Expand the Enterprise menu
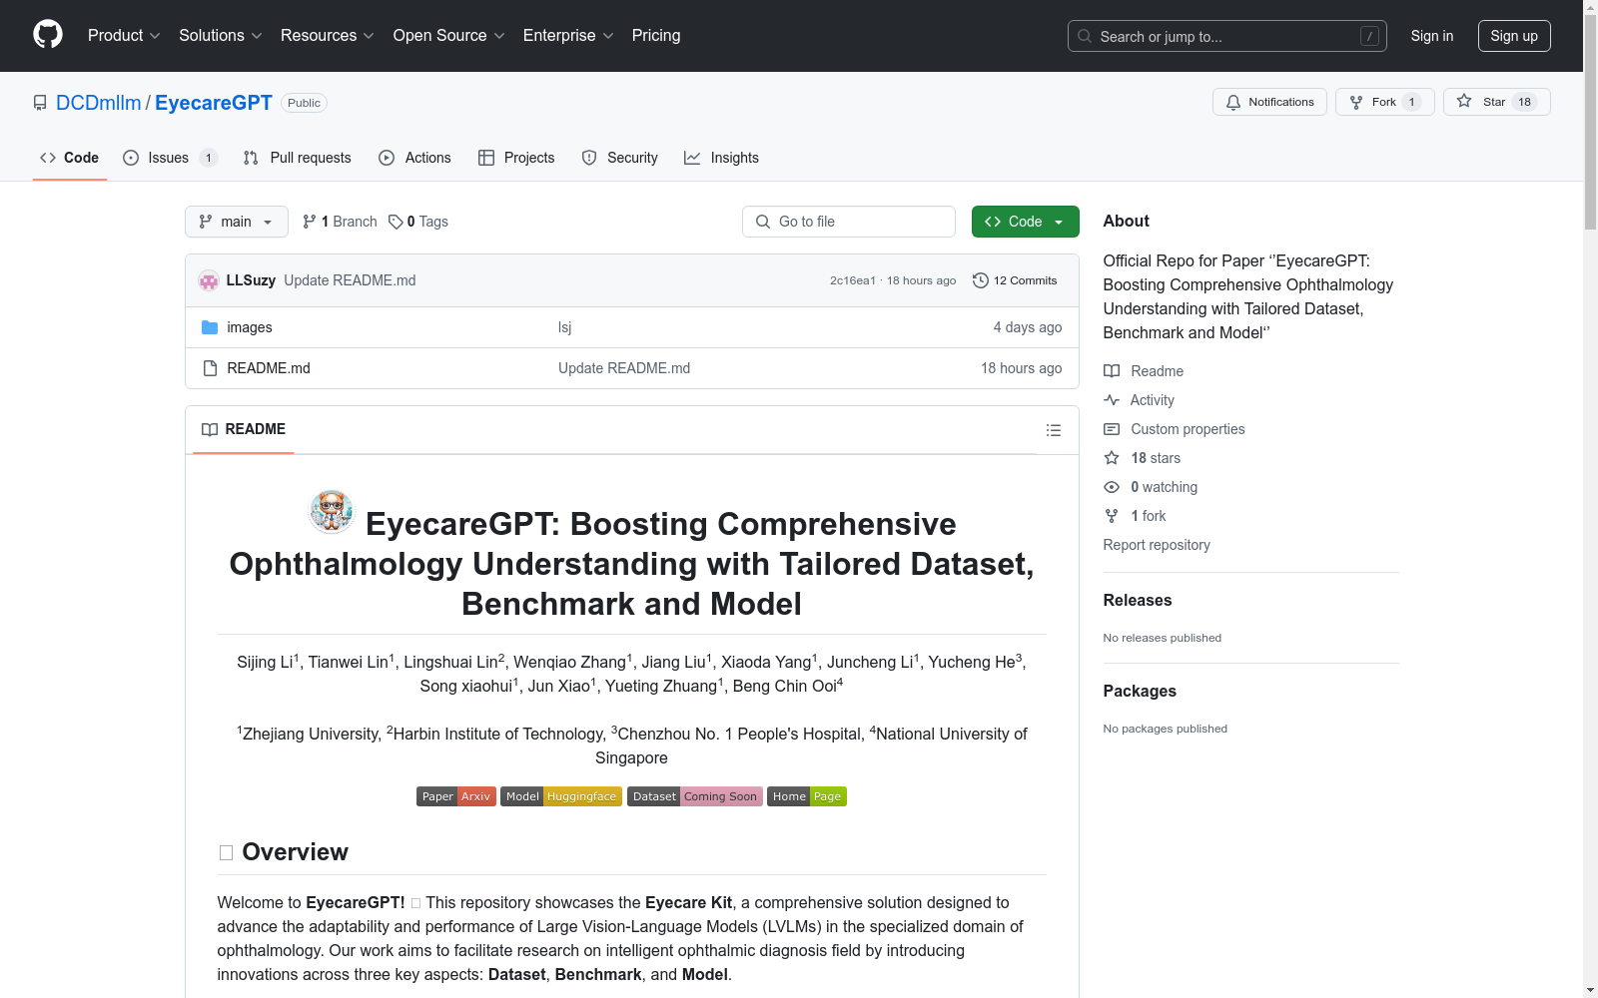 click(x=568, y=35)
